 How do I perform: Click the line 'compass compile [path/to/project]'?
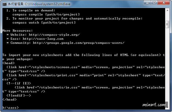(x=46, y=14)
